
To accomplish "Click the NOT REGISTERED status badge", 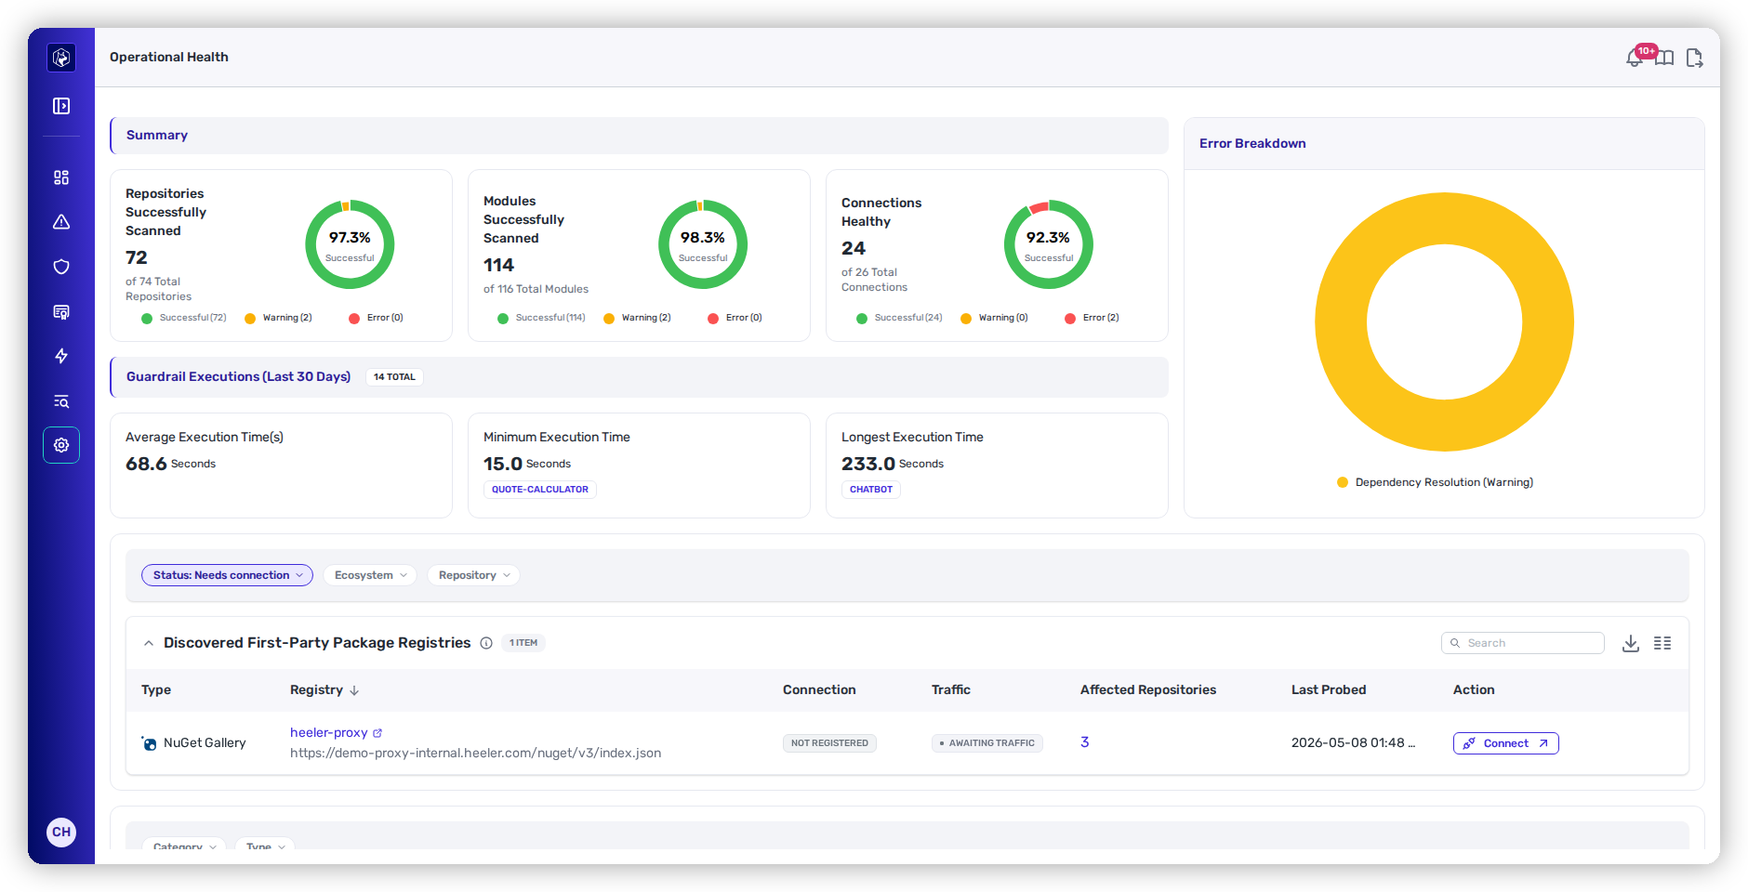I will click(829, 743).
